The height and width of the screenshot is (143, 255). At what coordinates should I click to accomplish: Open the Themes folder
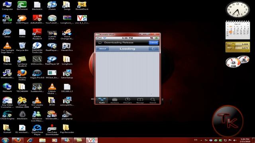click(x=7, y=60)
